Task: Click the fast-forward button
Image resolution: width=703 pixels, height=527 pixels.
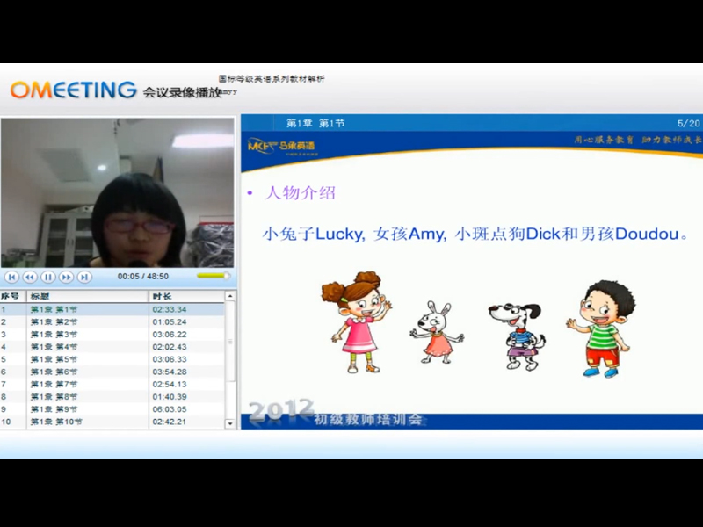Action: [66, 277]
